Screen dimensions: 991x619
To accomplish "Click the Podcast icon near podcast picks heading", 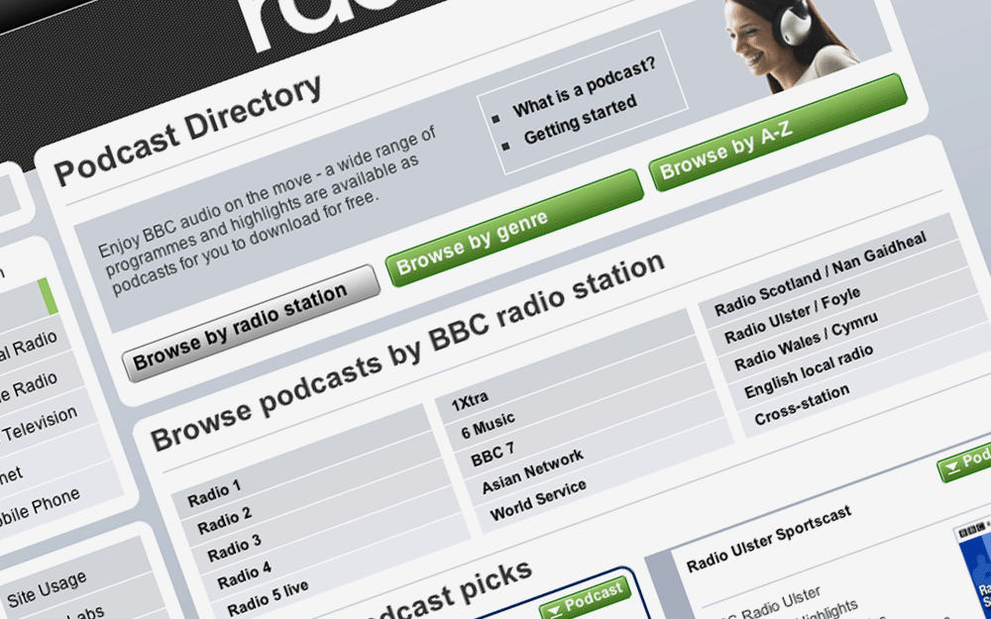I will pyautogui.click(x=587, y=595).
